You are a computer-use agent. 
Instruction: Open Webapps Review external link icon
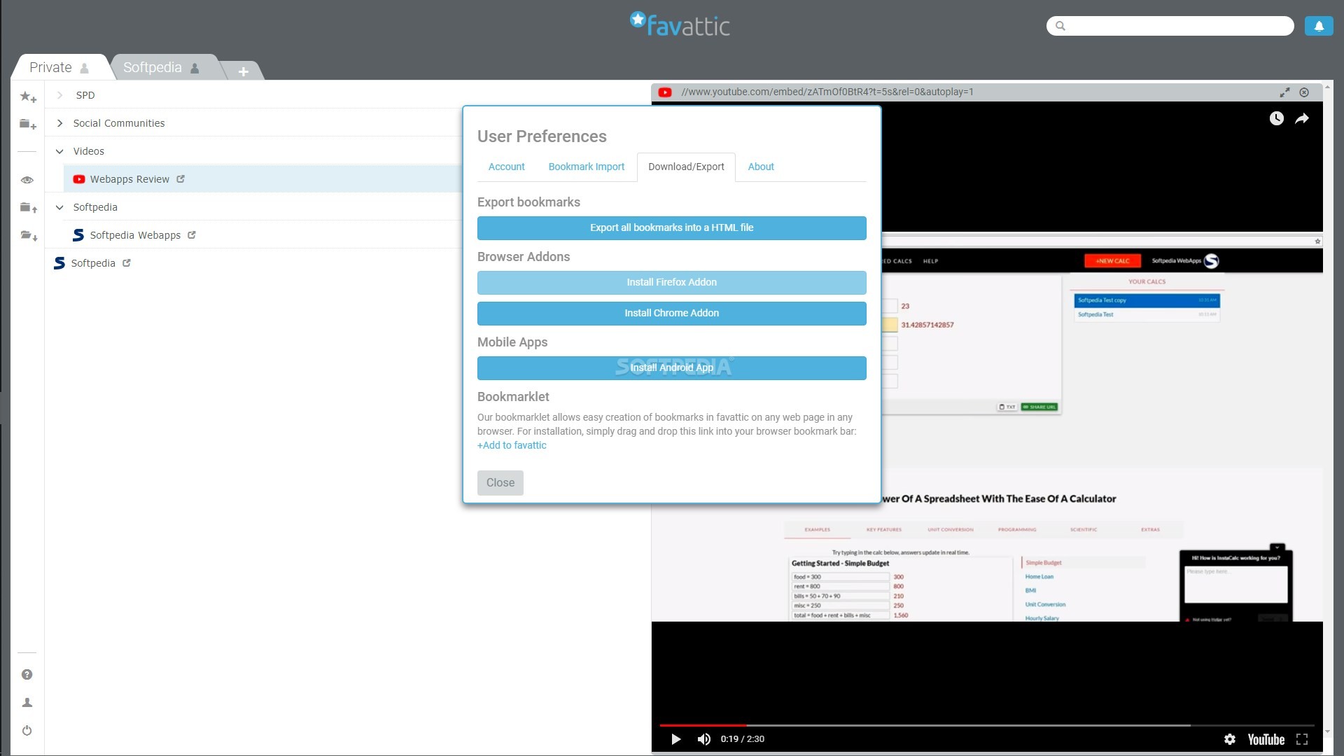181,179
